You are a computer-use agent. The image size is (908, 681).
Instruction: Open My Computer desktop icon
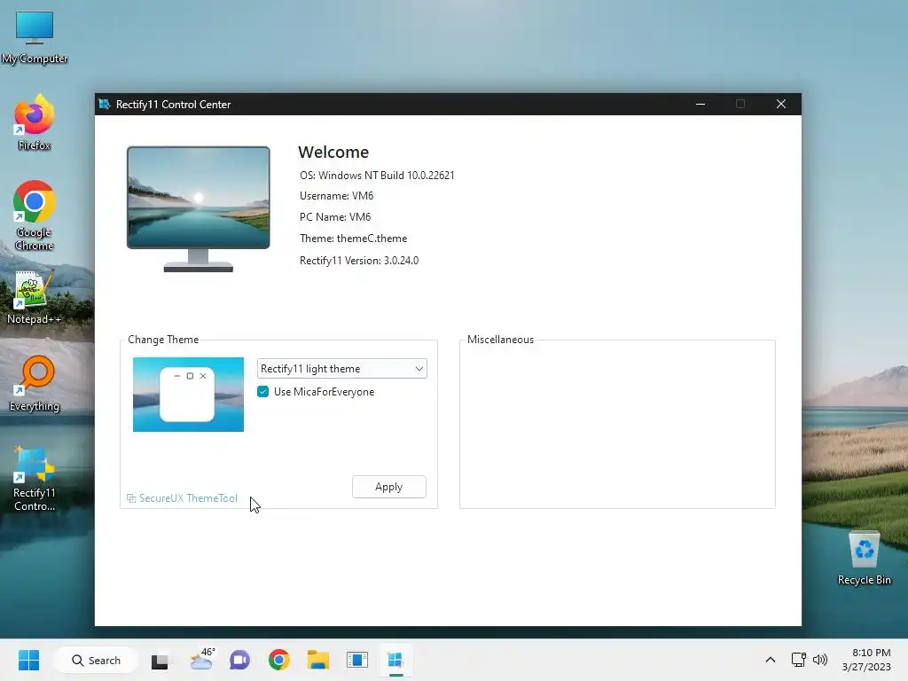[35, 36]
